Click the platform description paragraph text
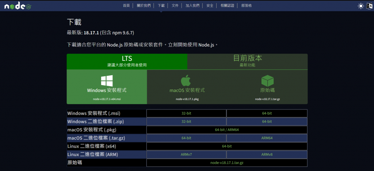This screenshot has width=374, height=171. point(142,45)
